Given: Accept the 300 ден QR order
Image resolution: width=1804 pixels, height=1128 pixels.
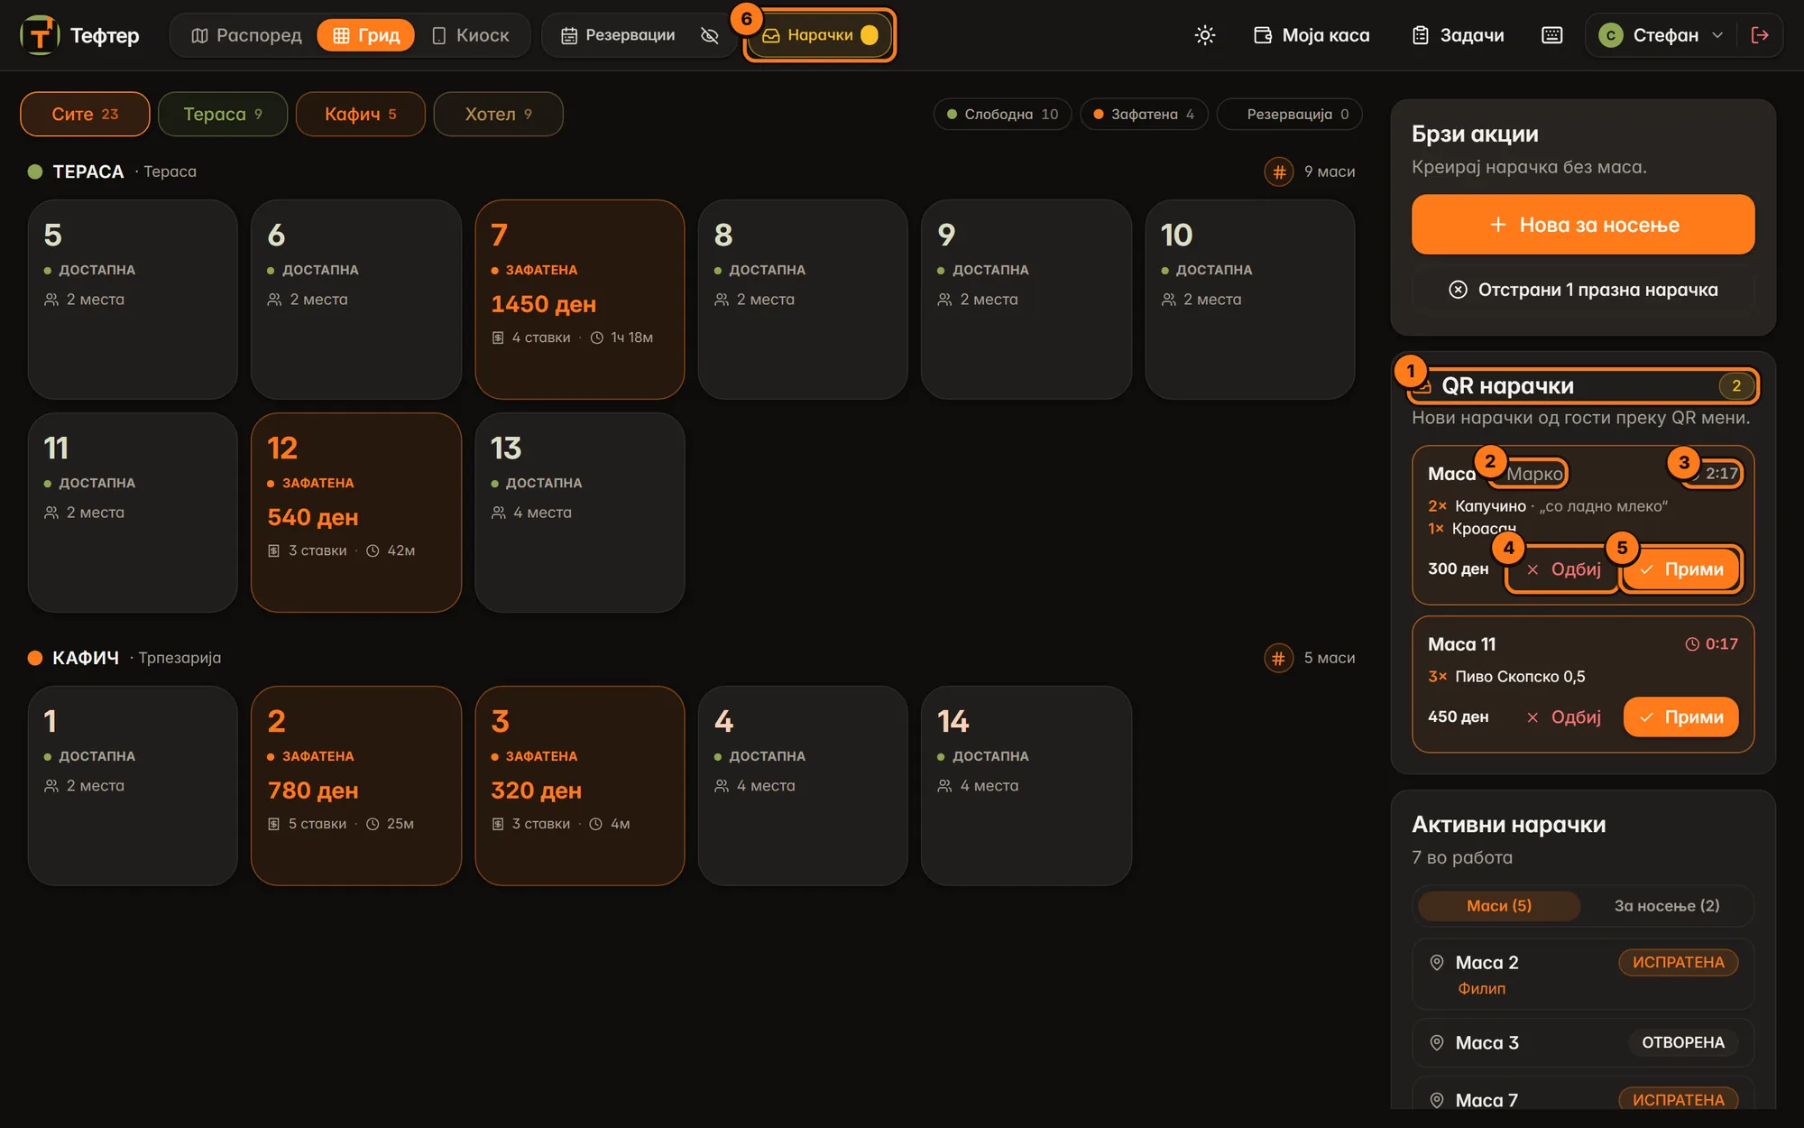Looking at the screenshot, I should [1681, 569].
